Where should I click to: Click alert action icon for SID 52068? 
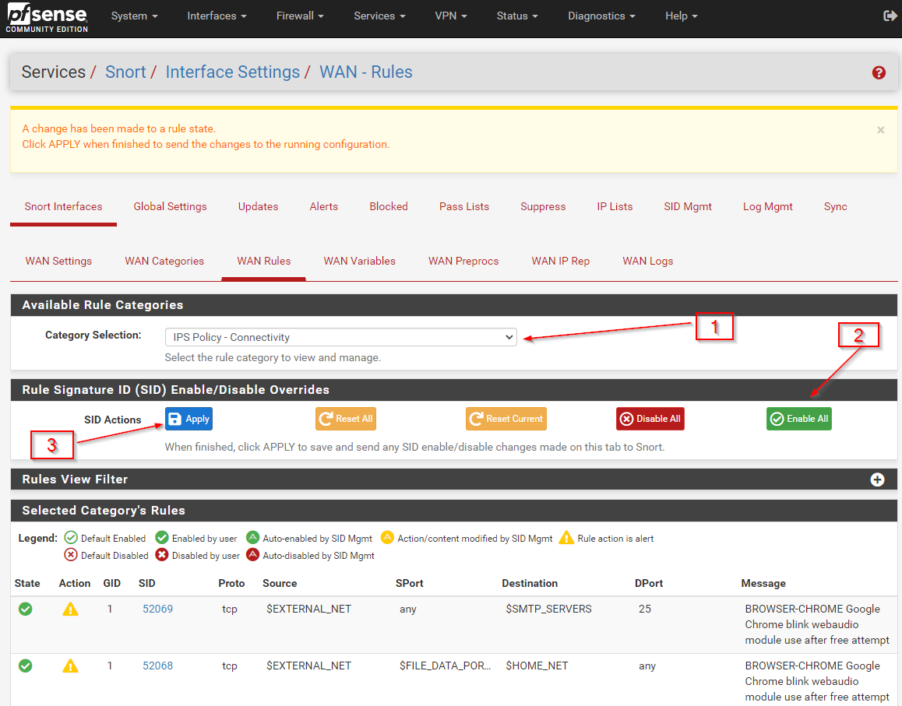click(70, 666)
